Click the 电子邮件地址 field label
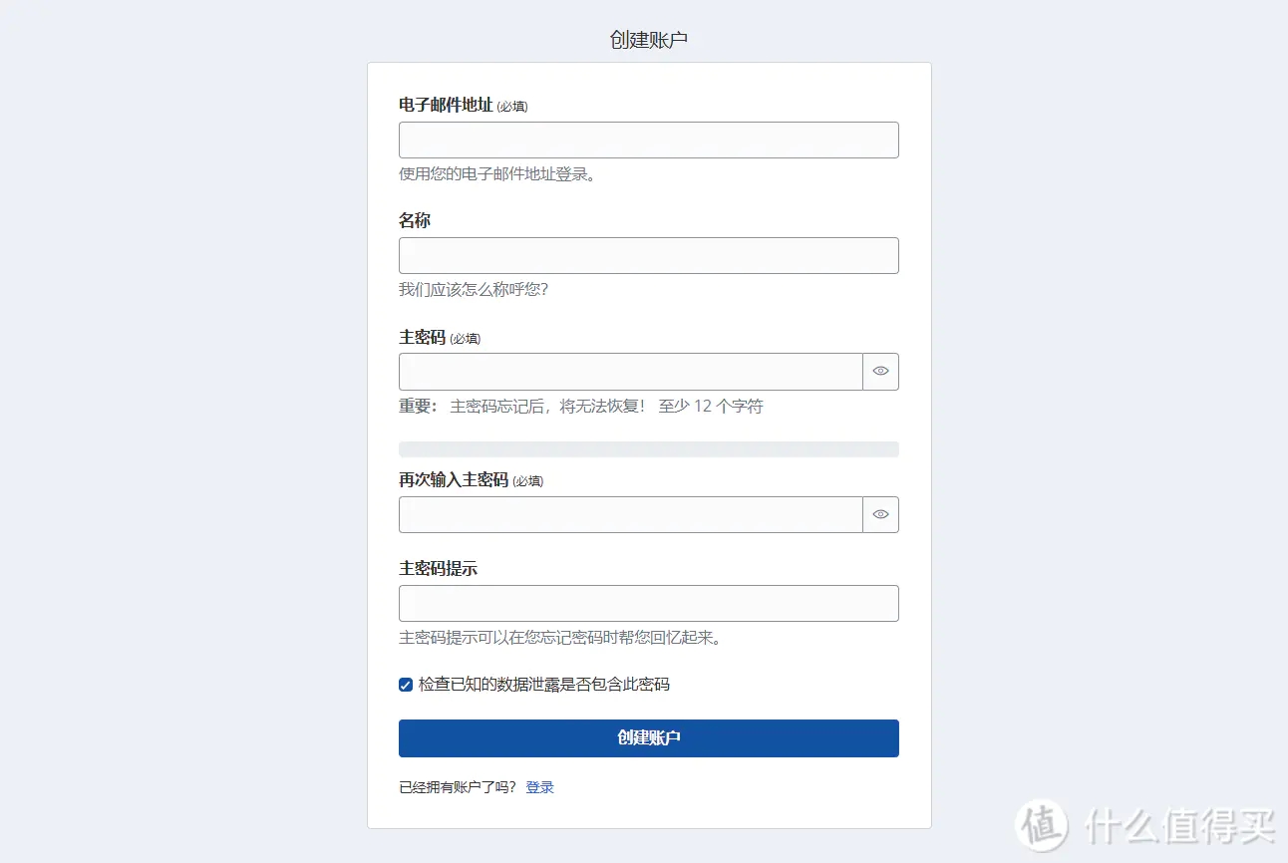This screenshot has height=863, width=1288. point(446,105)
